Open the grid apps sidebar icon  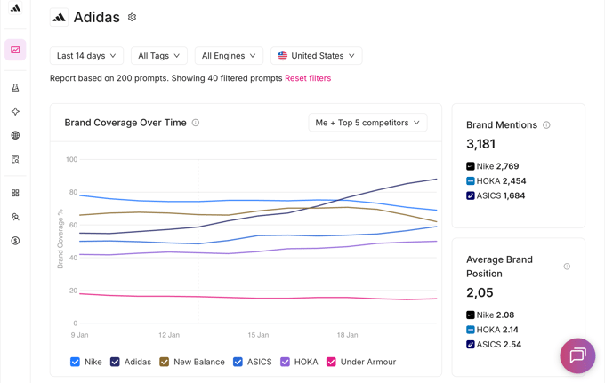[15, 193]
